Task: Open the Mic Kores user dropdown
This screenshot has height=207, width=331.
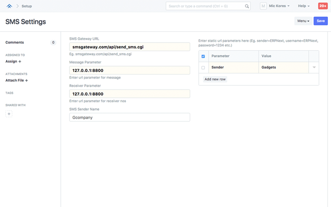Action: (279, 6)
